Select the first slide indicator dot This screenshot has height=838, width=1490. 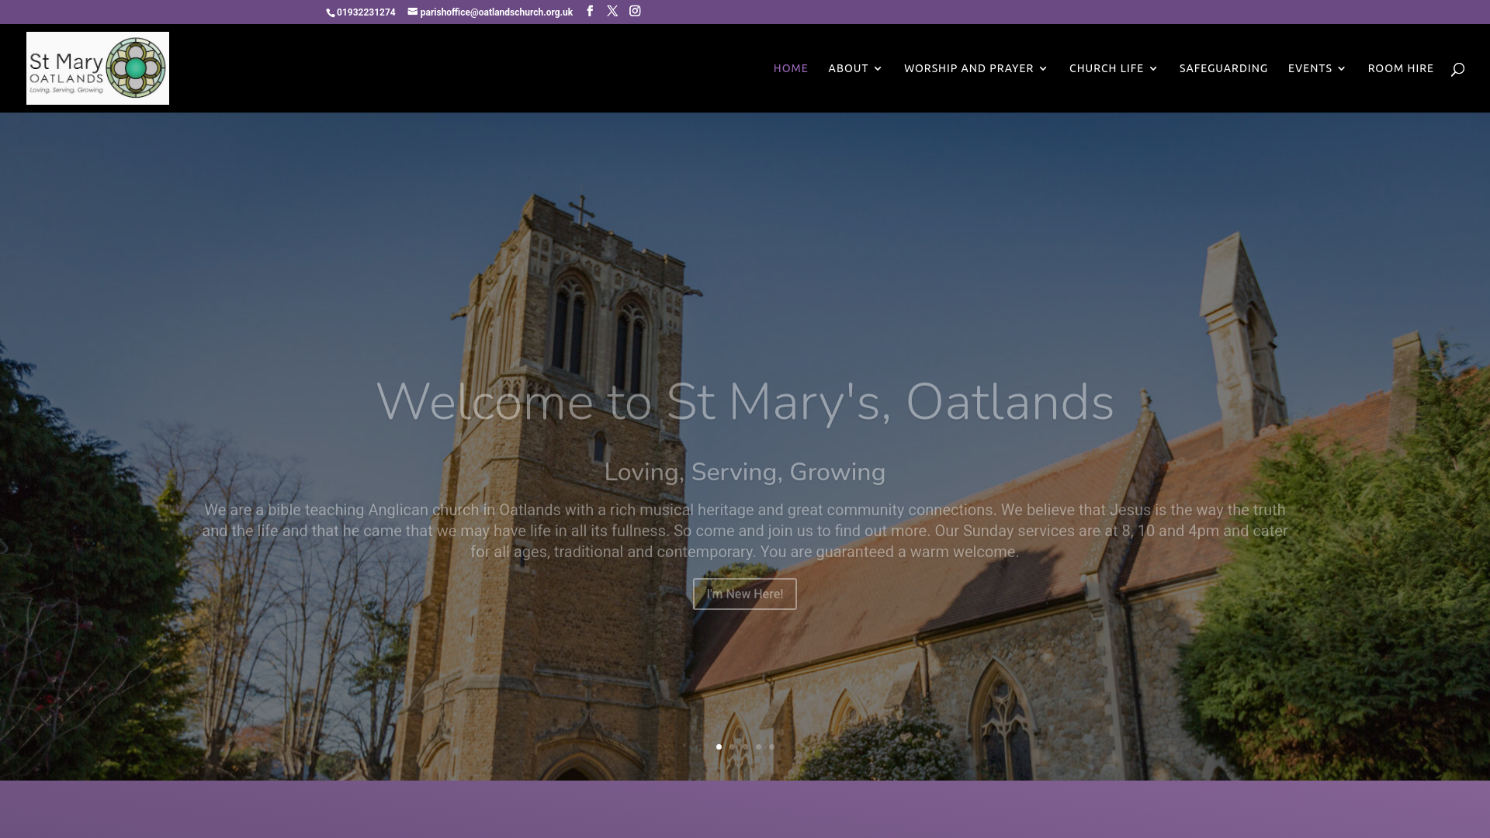tap(719, 747)
